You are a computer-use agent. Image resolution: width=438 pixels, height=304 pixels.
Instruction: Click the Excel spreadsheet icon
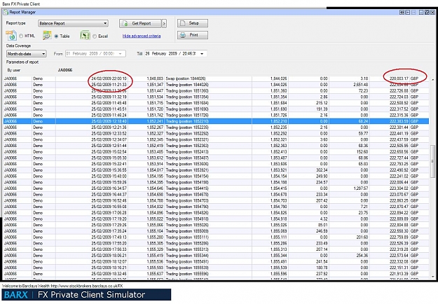point(85,36)
